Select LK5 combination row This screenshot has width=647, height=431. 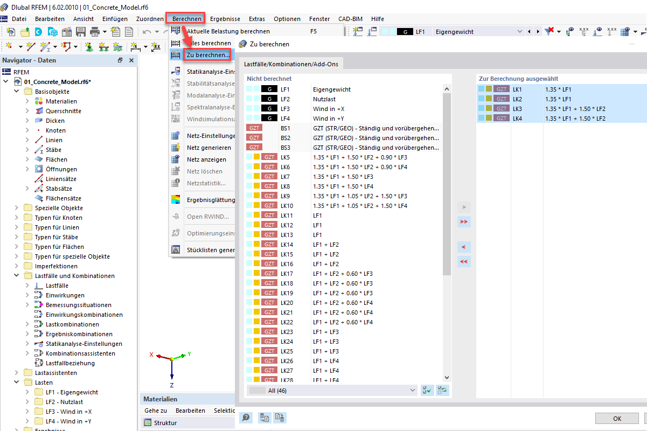click(x=343, y=157)
